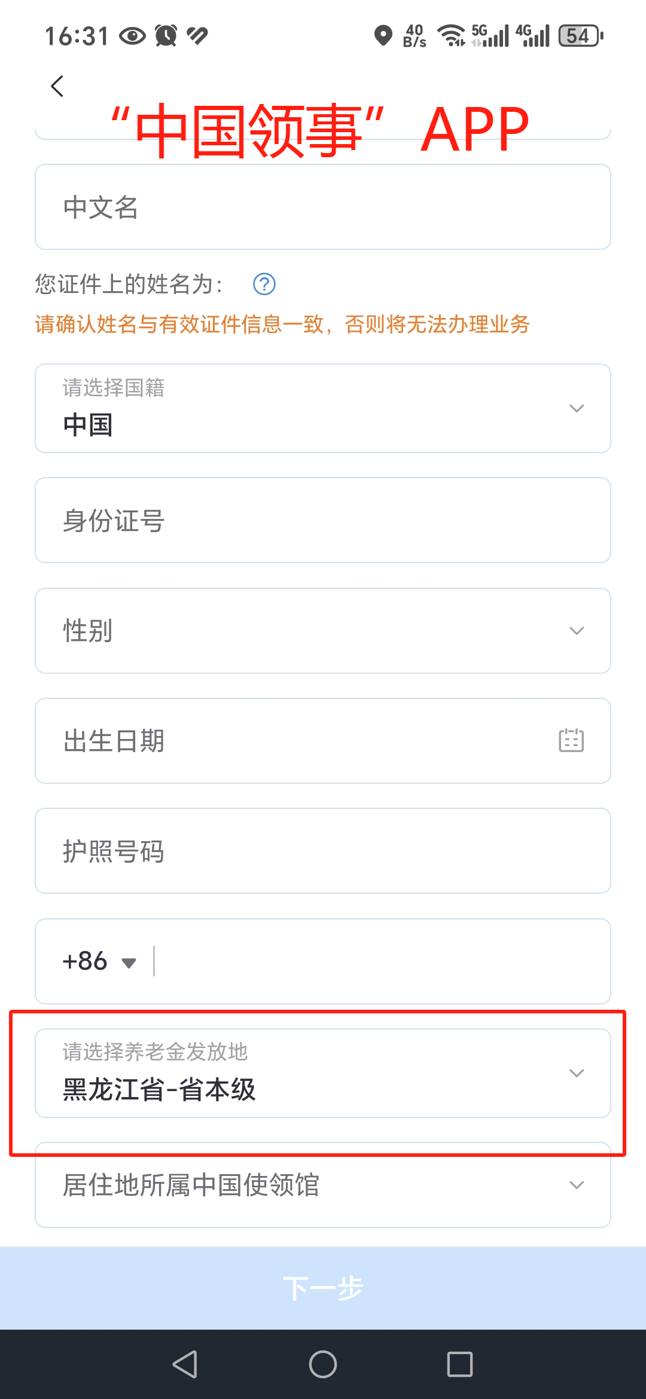Expand the 居住地所属中国使领馆 dropdown
The image size is (646, 1399).
coord(323,1185)
